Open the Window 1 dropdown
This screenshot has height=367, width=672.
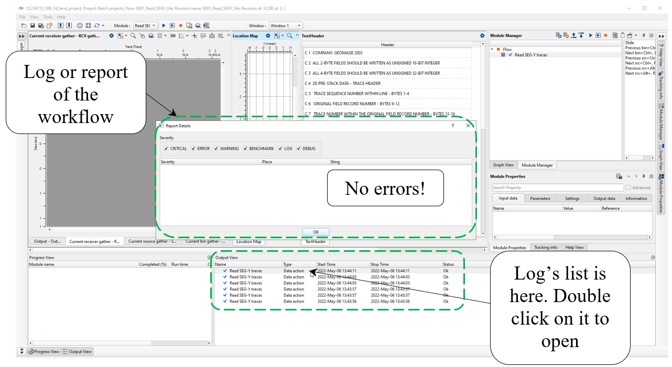(x=285, y=26)
